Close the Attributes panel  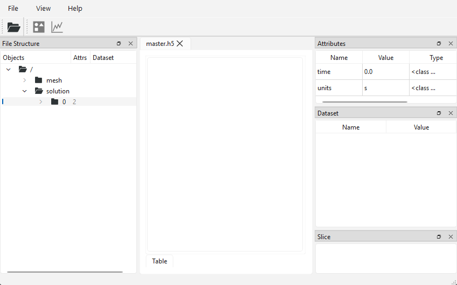(x=451, y=44)
